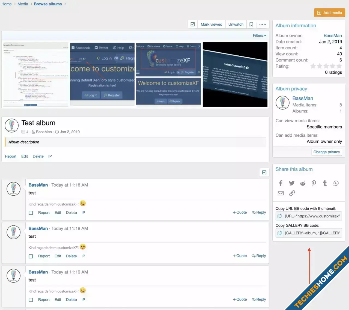Tick the checkbox on the 11:19 AM comment
The height and width of the screenshot is (310, 349).
click(x=31, y=300)
